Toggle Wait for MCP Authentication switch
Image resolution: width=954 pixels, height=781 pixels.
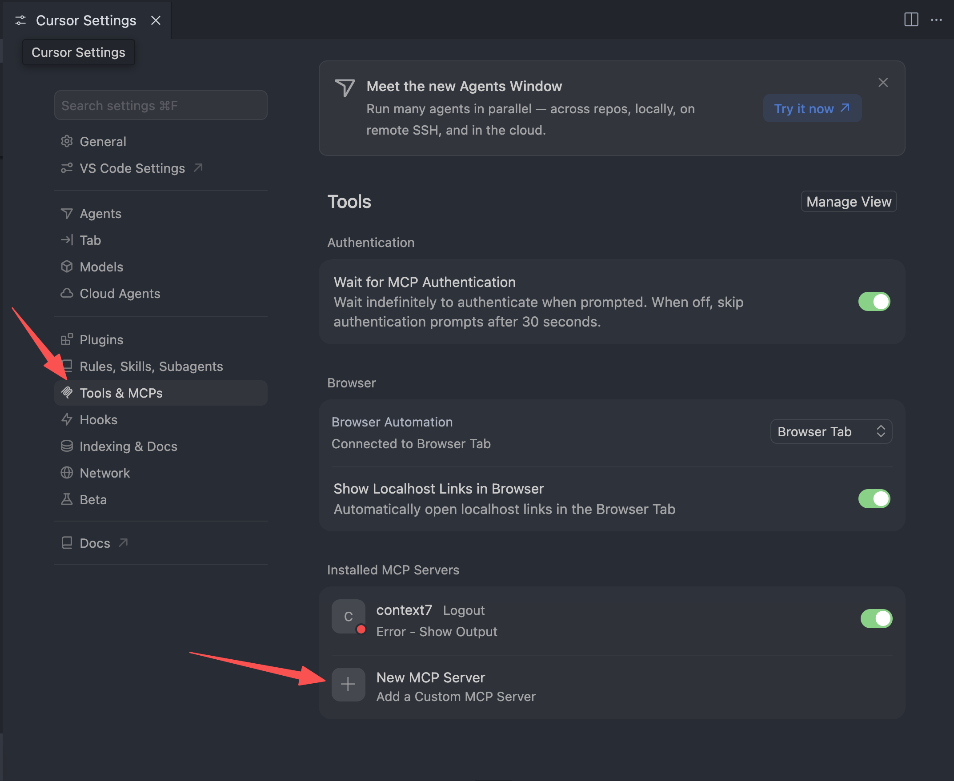point(874,301)
